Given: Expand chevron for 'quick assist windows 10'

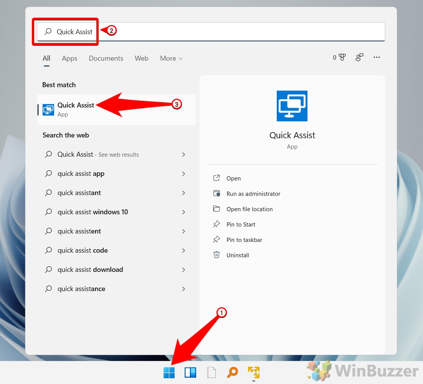Looking at the screenshot, I should pyautogui.click(x=183, y=212).
